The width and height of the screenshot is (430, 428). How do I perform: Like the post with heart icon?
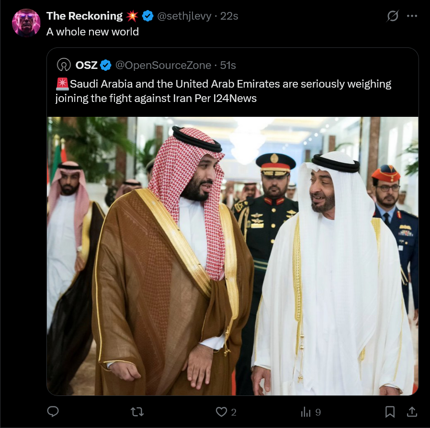point(221,412)
